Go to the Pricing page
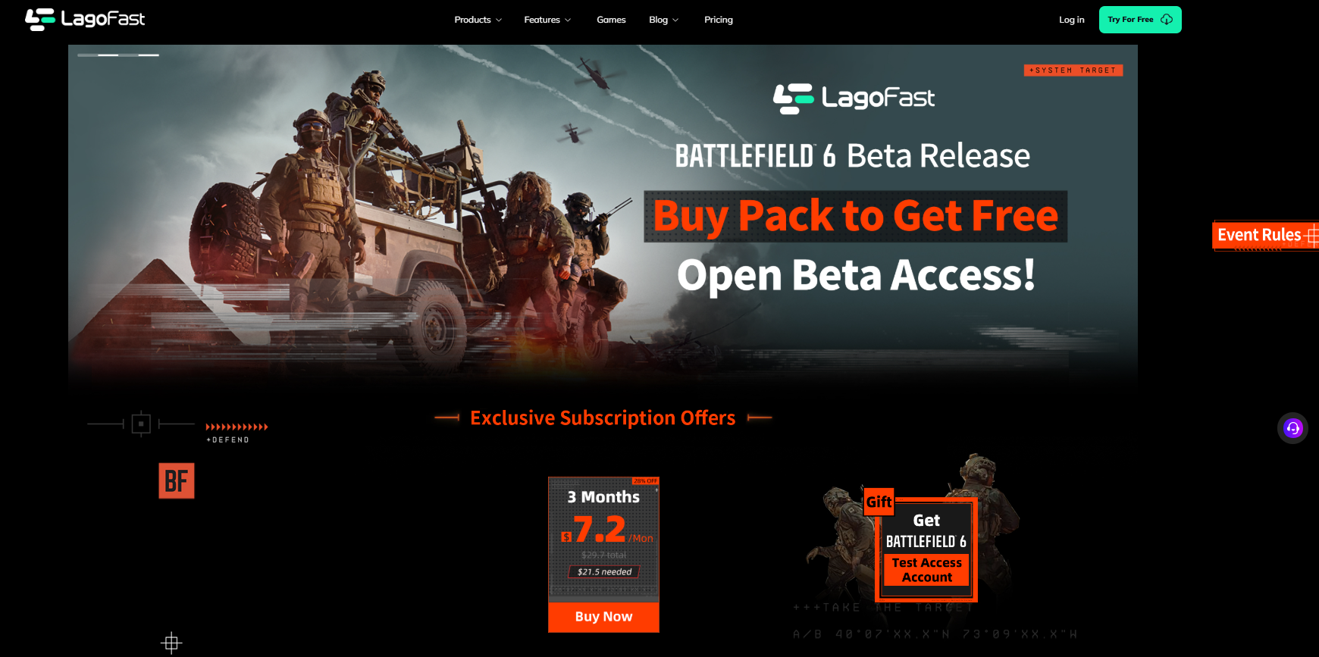Viewport: 1319px width, 657px height. [719, 20]
